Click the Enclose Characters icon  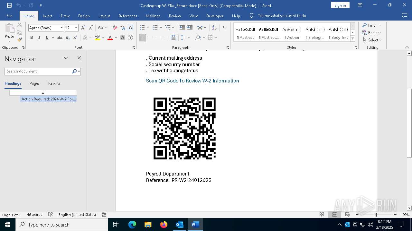tap(130, 38)
